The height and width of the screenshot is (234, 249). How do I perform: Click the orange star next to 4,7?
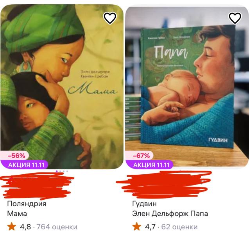137,227
